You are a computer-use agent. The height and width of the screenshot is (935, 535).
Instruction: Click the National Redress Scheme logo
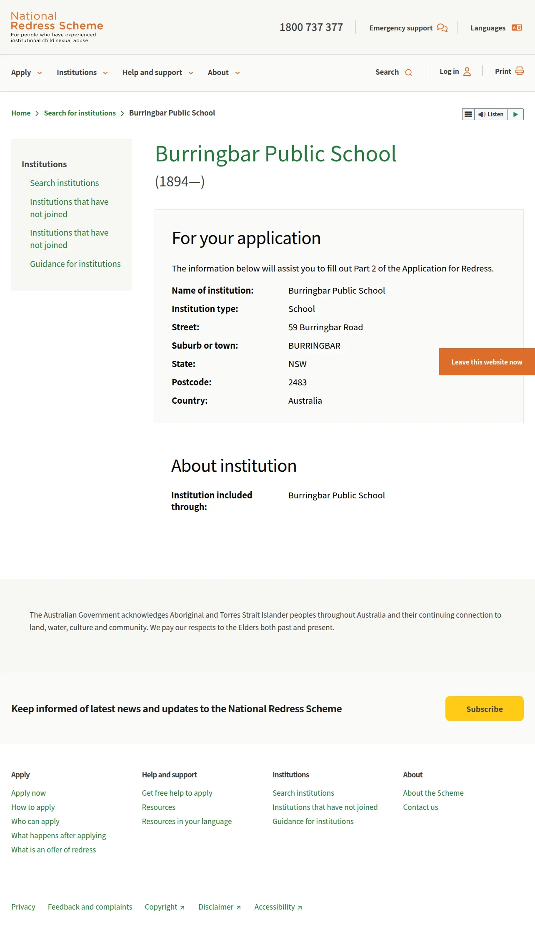coord(57,27)
